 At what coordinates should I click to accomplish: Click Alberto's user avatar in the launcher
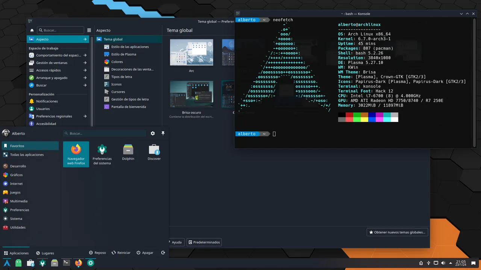[x=6, y=133]
